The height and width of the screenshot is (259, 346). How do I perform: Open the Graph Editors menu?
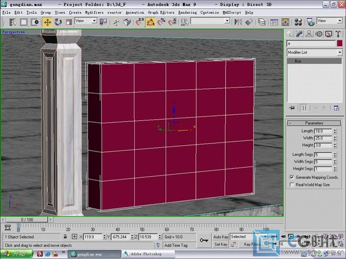161,13
